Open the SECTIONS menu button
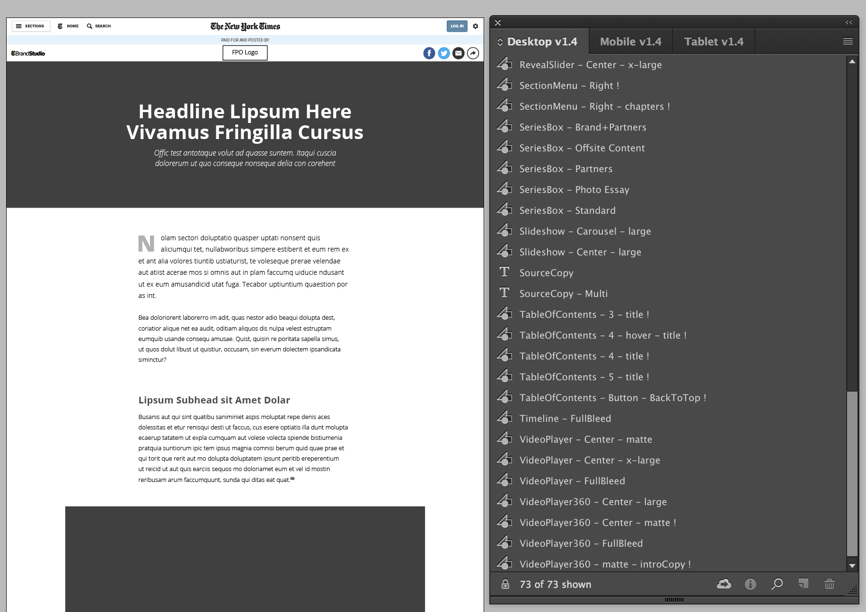Image resolution: width=866 pixels, height=612 pixels. [x=31, y=26]
